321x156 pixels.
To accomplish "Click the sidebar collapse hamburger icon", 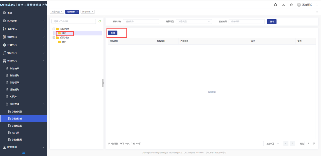I will (x=24, y=152).
